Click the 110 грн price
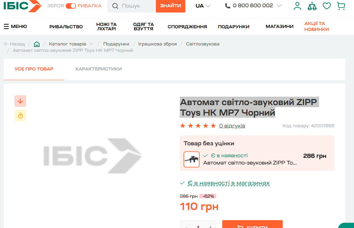This screenshot has height=228, width=354. 199,207
